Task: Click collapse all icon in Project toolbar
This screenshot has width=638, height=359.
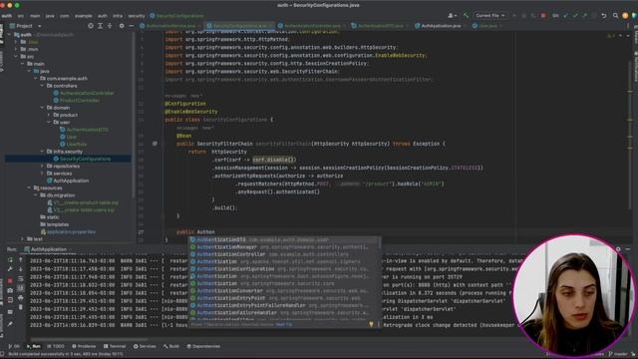Action: coord(110,26)
